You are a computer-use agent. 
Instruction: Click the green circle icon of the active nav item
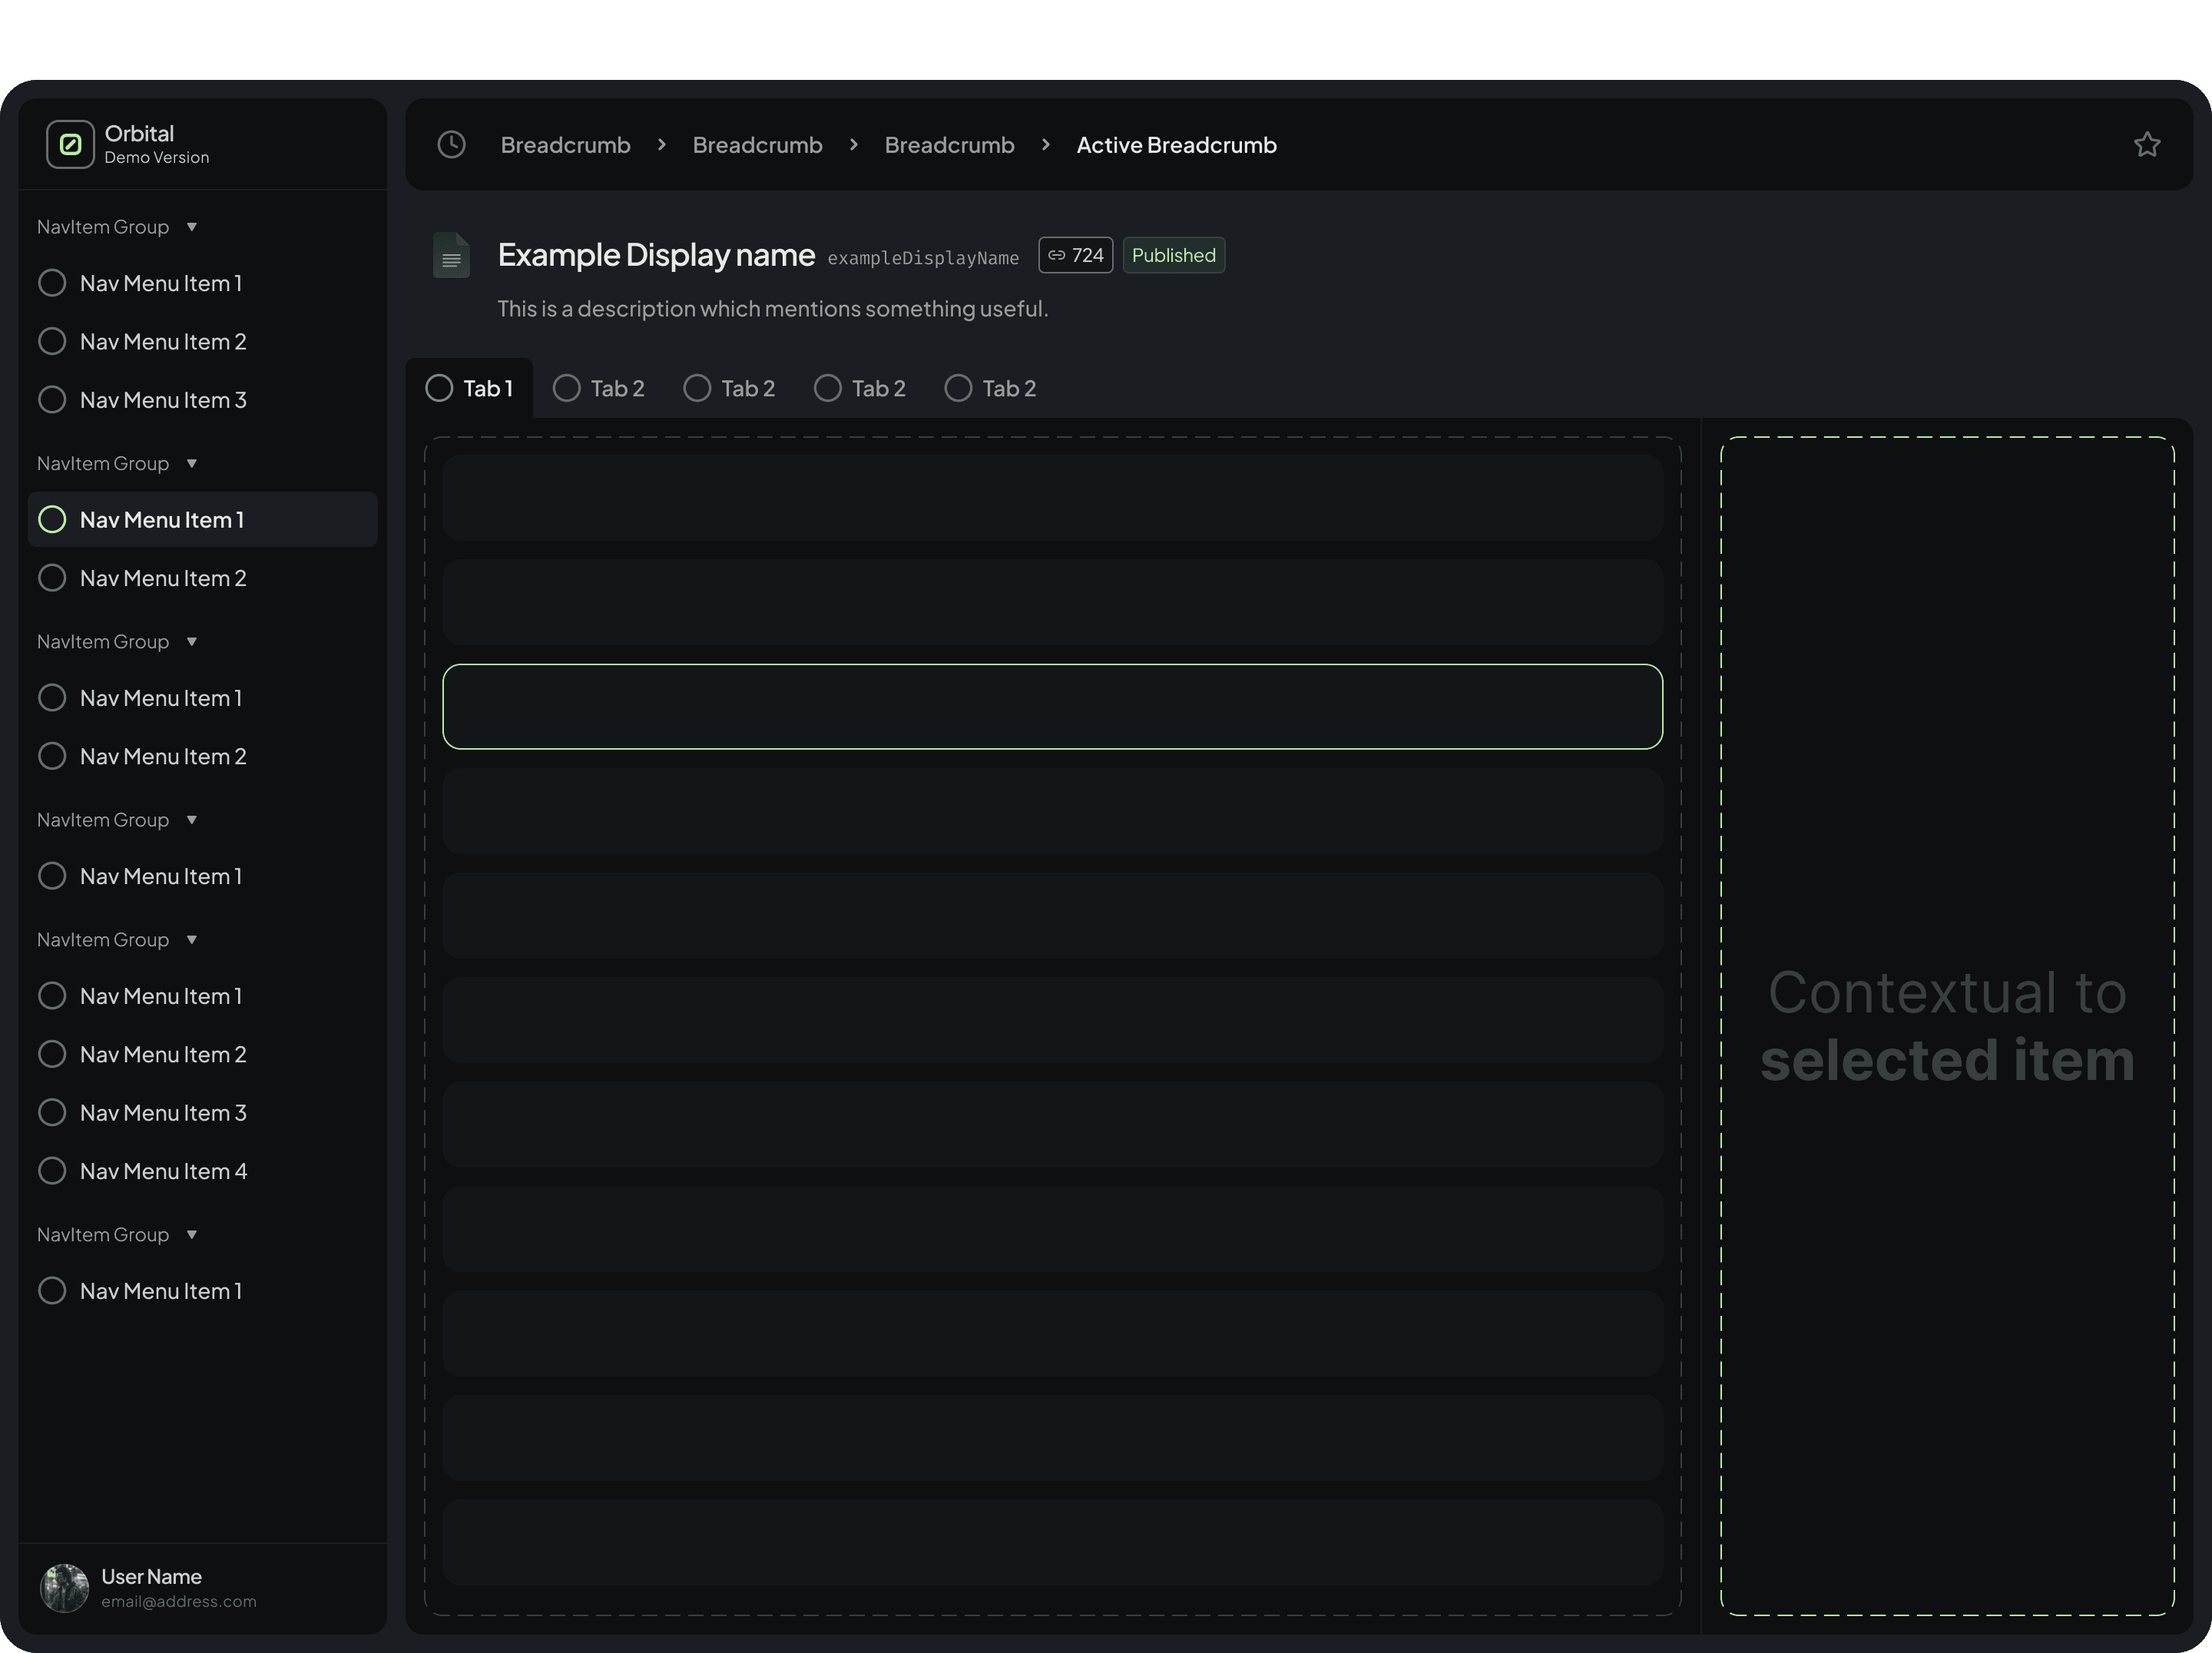click(52, 520)
